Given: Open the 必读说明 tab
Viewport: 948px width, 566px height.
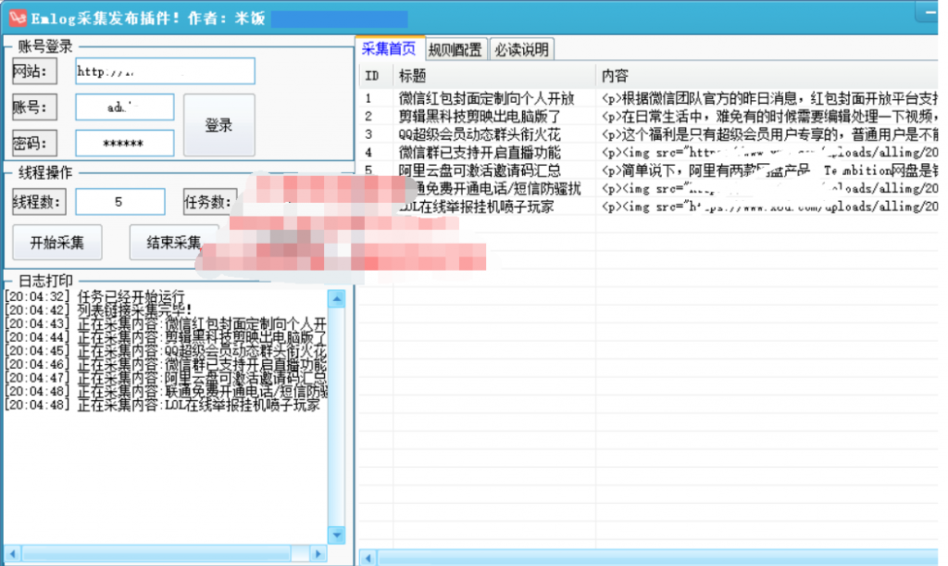Looking at the screenshot, I should tap(521, 47).
